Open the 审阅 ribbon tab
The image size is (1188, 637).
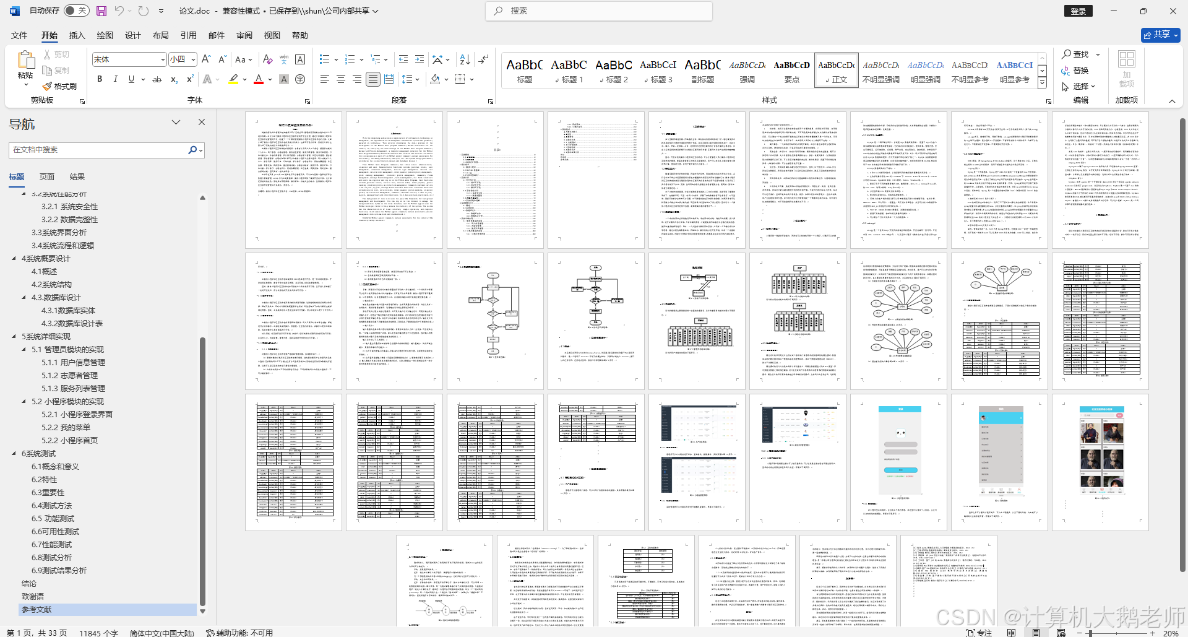tap(244, 35)
